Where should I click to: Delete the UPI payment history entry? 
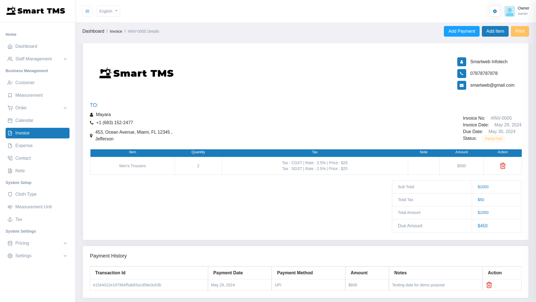pos(489,285)
